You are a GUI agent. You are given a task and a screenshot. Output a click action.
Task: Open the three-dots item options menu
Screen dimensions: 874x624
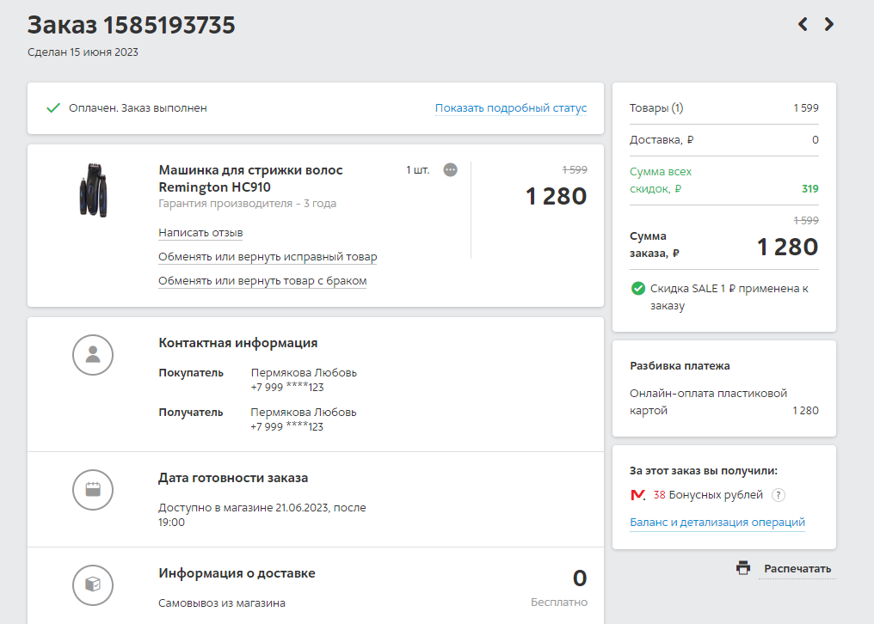(x=450, y=170)
